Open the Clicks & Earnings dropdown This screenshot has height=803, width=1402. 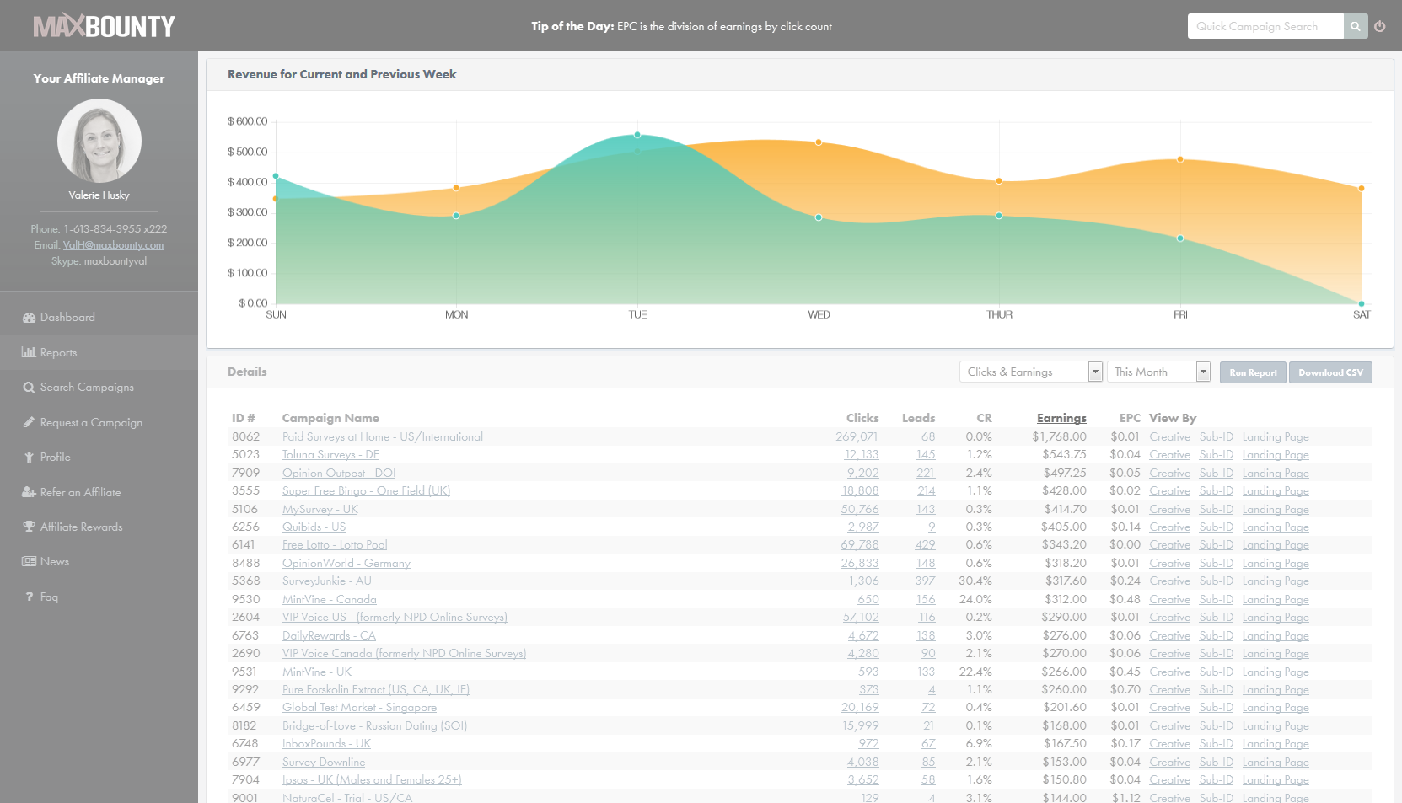[1031, 372]
